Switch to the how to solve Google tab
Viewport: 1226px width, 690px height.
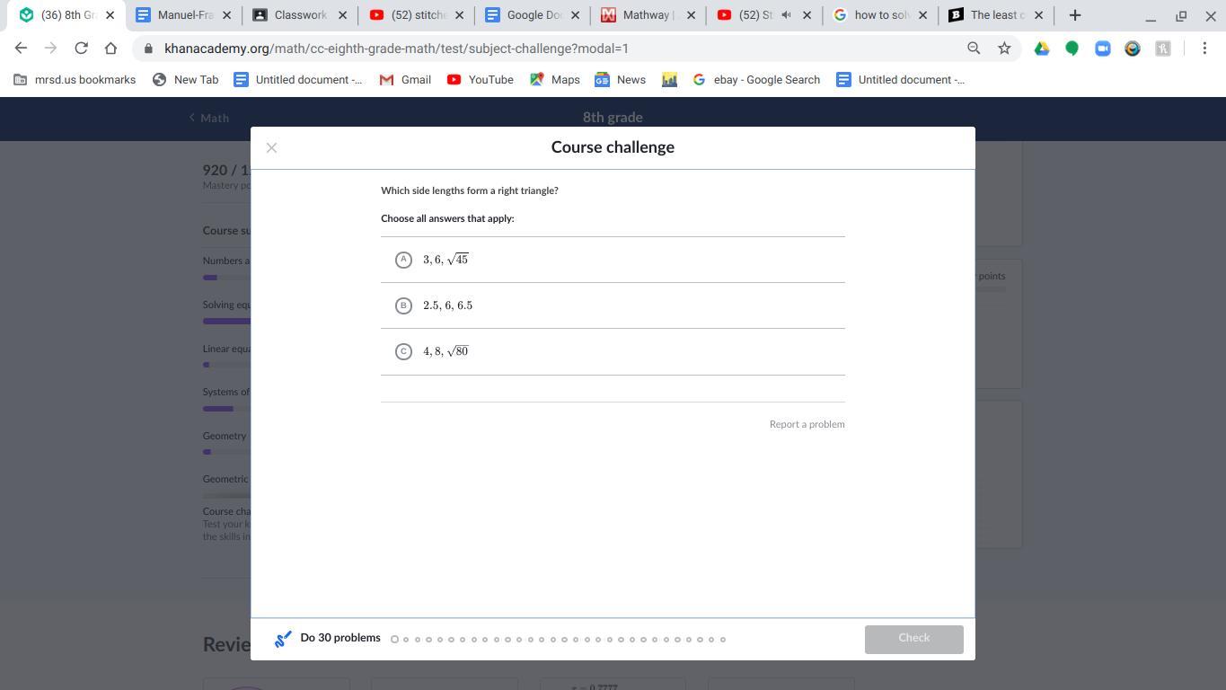[x=880, y=15]
